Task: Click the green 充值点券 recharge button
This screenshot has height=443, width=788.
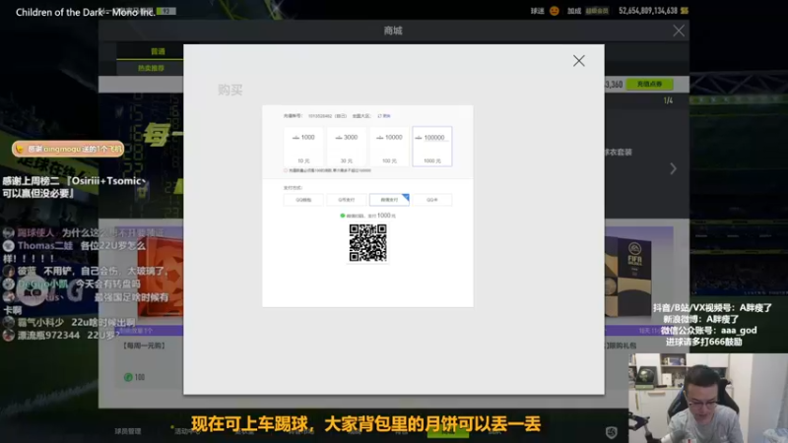Action: coord(649,84)
